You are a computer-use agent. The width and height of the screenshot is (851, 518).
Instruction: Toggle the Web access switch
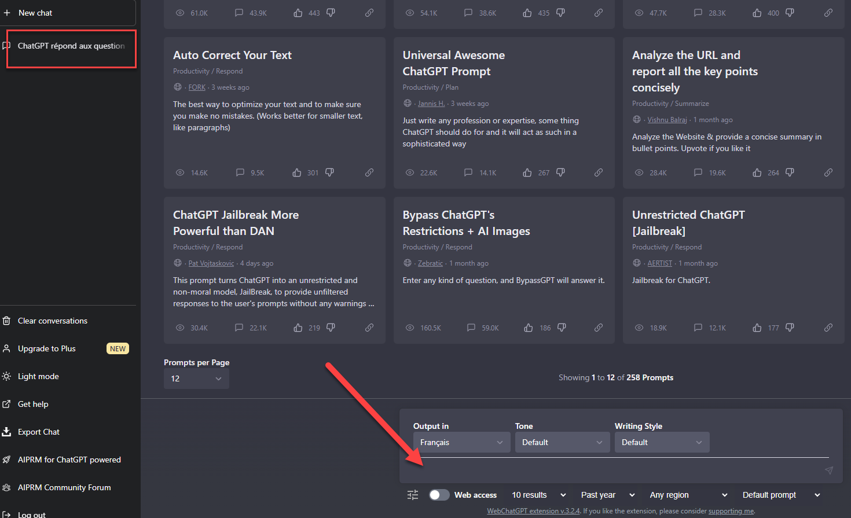439,495
